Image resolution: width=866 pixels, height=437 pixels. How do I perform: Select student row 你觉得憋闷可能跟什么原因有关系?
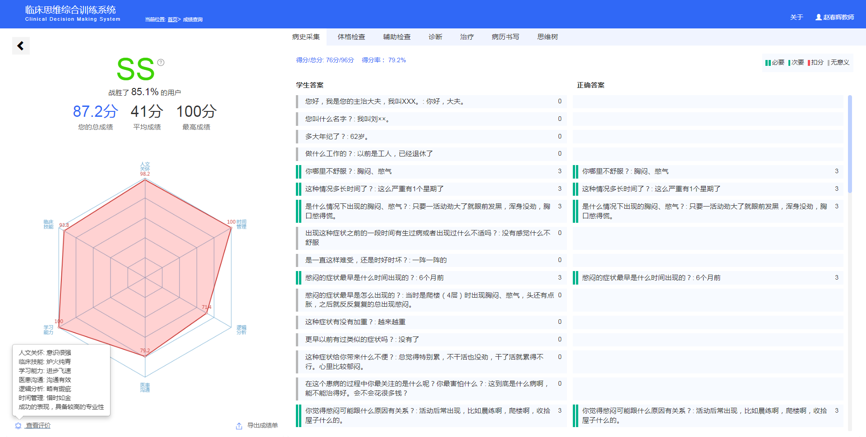(x=431, y=415)
